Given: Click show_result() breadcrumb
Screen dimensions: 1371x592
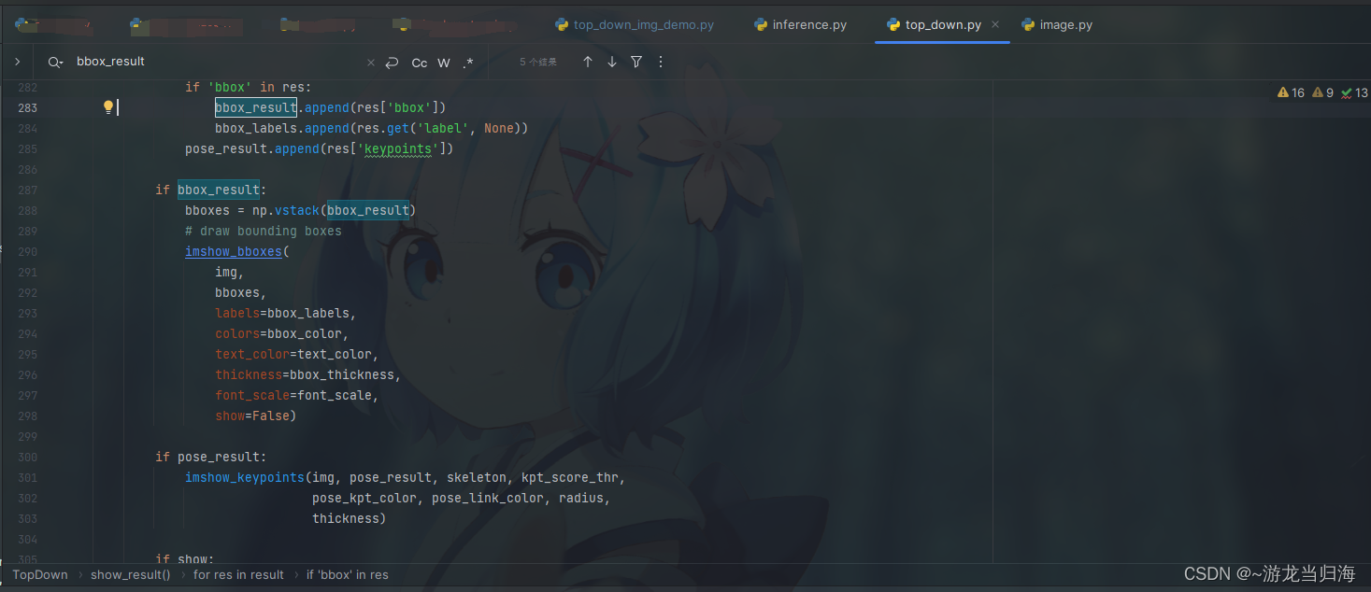Looking at the screenshot, I should pyautogui.click(x=131, y=574).
